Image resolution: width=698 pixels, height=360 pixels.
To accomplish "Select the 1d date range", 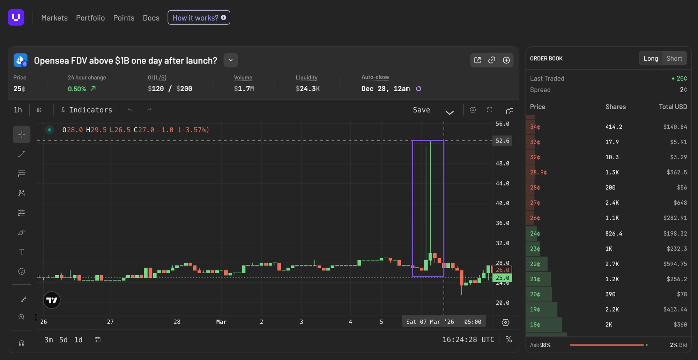I will tap(79, 340).
